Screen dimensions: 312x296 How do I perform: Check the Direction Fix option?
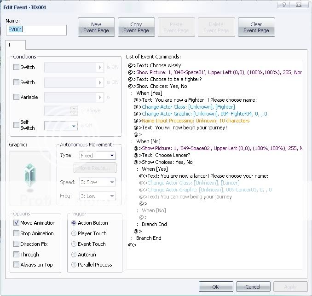point(17,244)
